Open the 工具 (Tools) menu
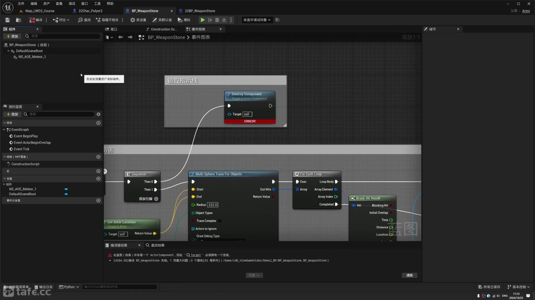This screenshot has height=300, width=535. click(x=97, y=4)
